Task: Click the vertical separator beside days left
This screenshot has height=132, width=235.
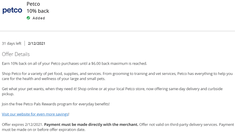Action: [x=24, y=43]
